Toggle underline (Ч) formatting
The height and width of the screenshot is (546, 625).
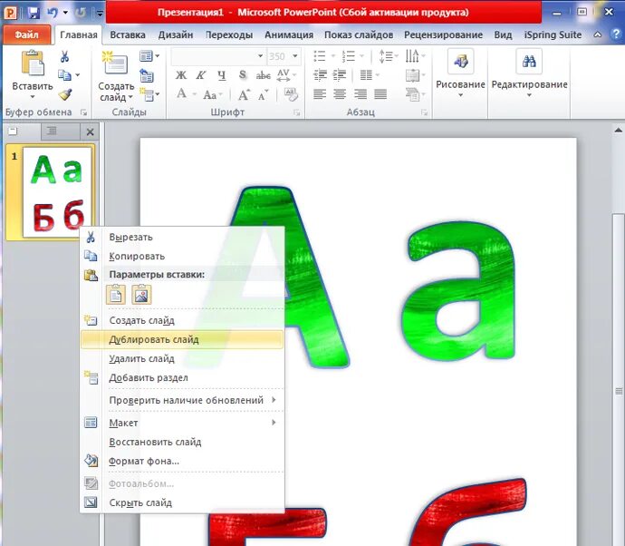(x=222, y=75)
